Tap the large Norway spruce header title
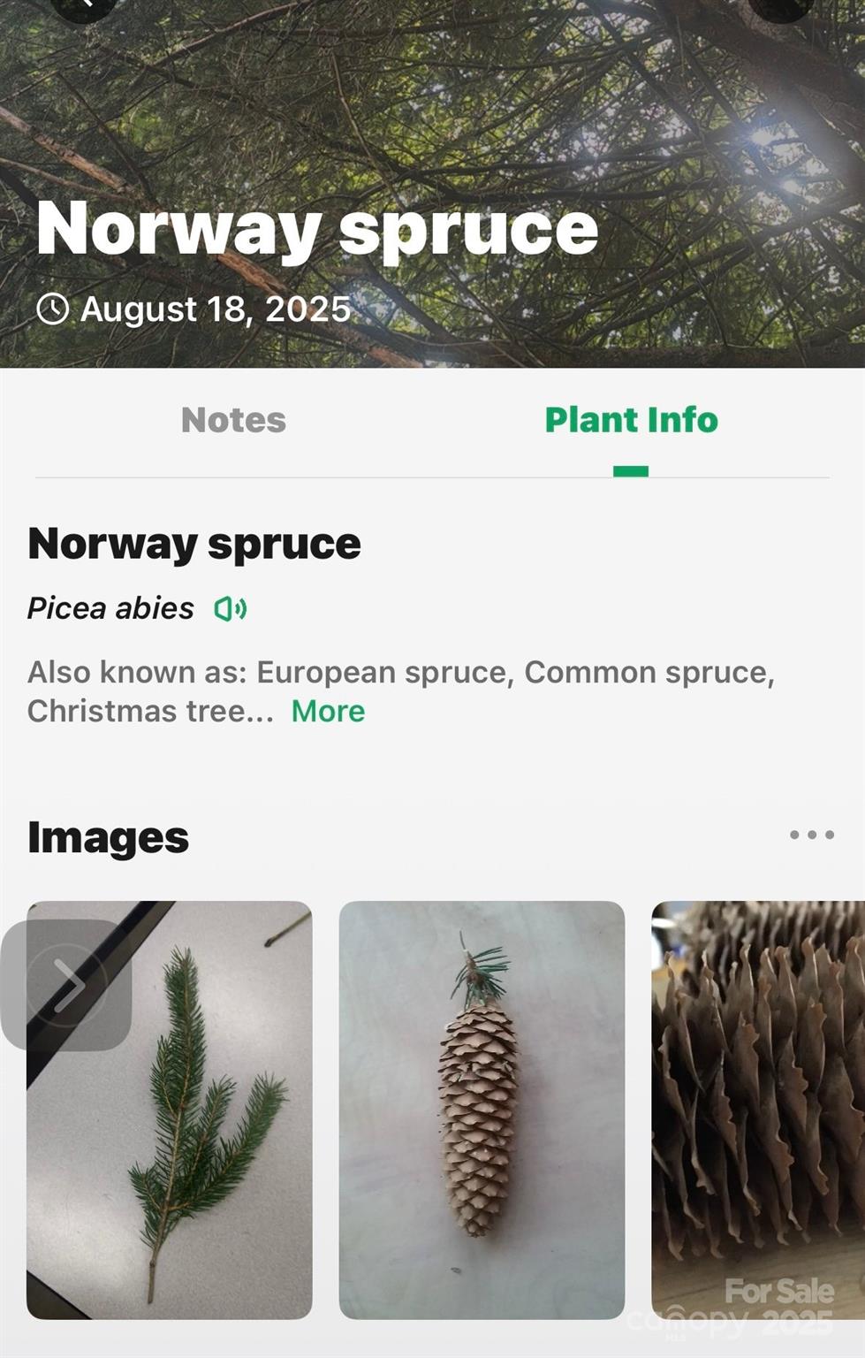This screenshot has width=865, height=1358. (317, 229)
